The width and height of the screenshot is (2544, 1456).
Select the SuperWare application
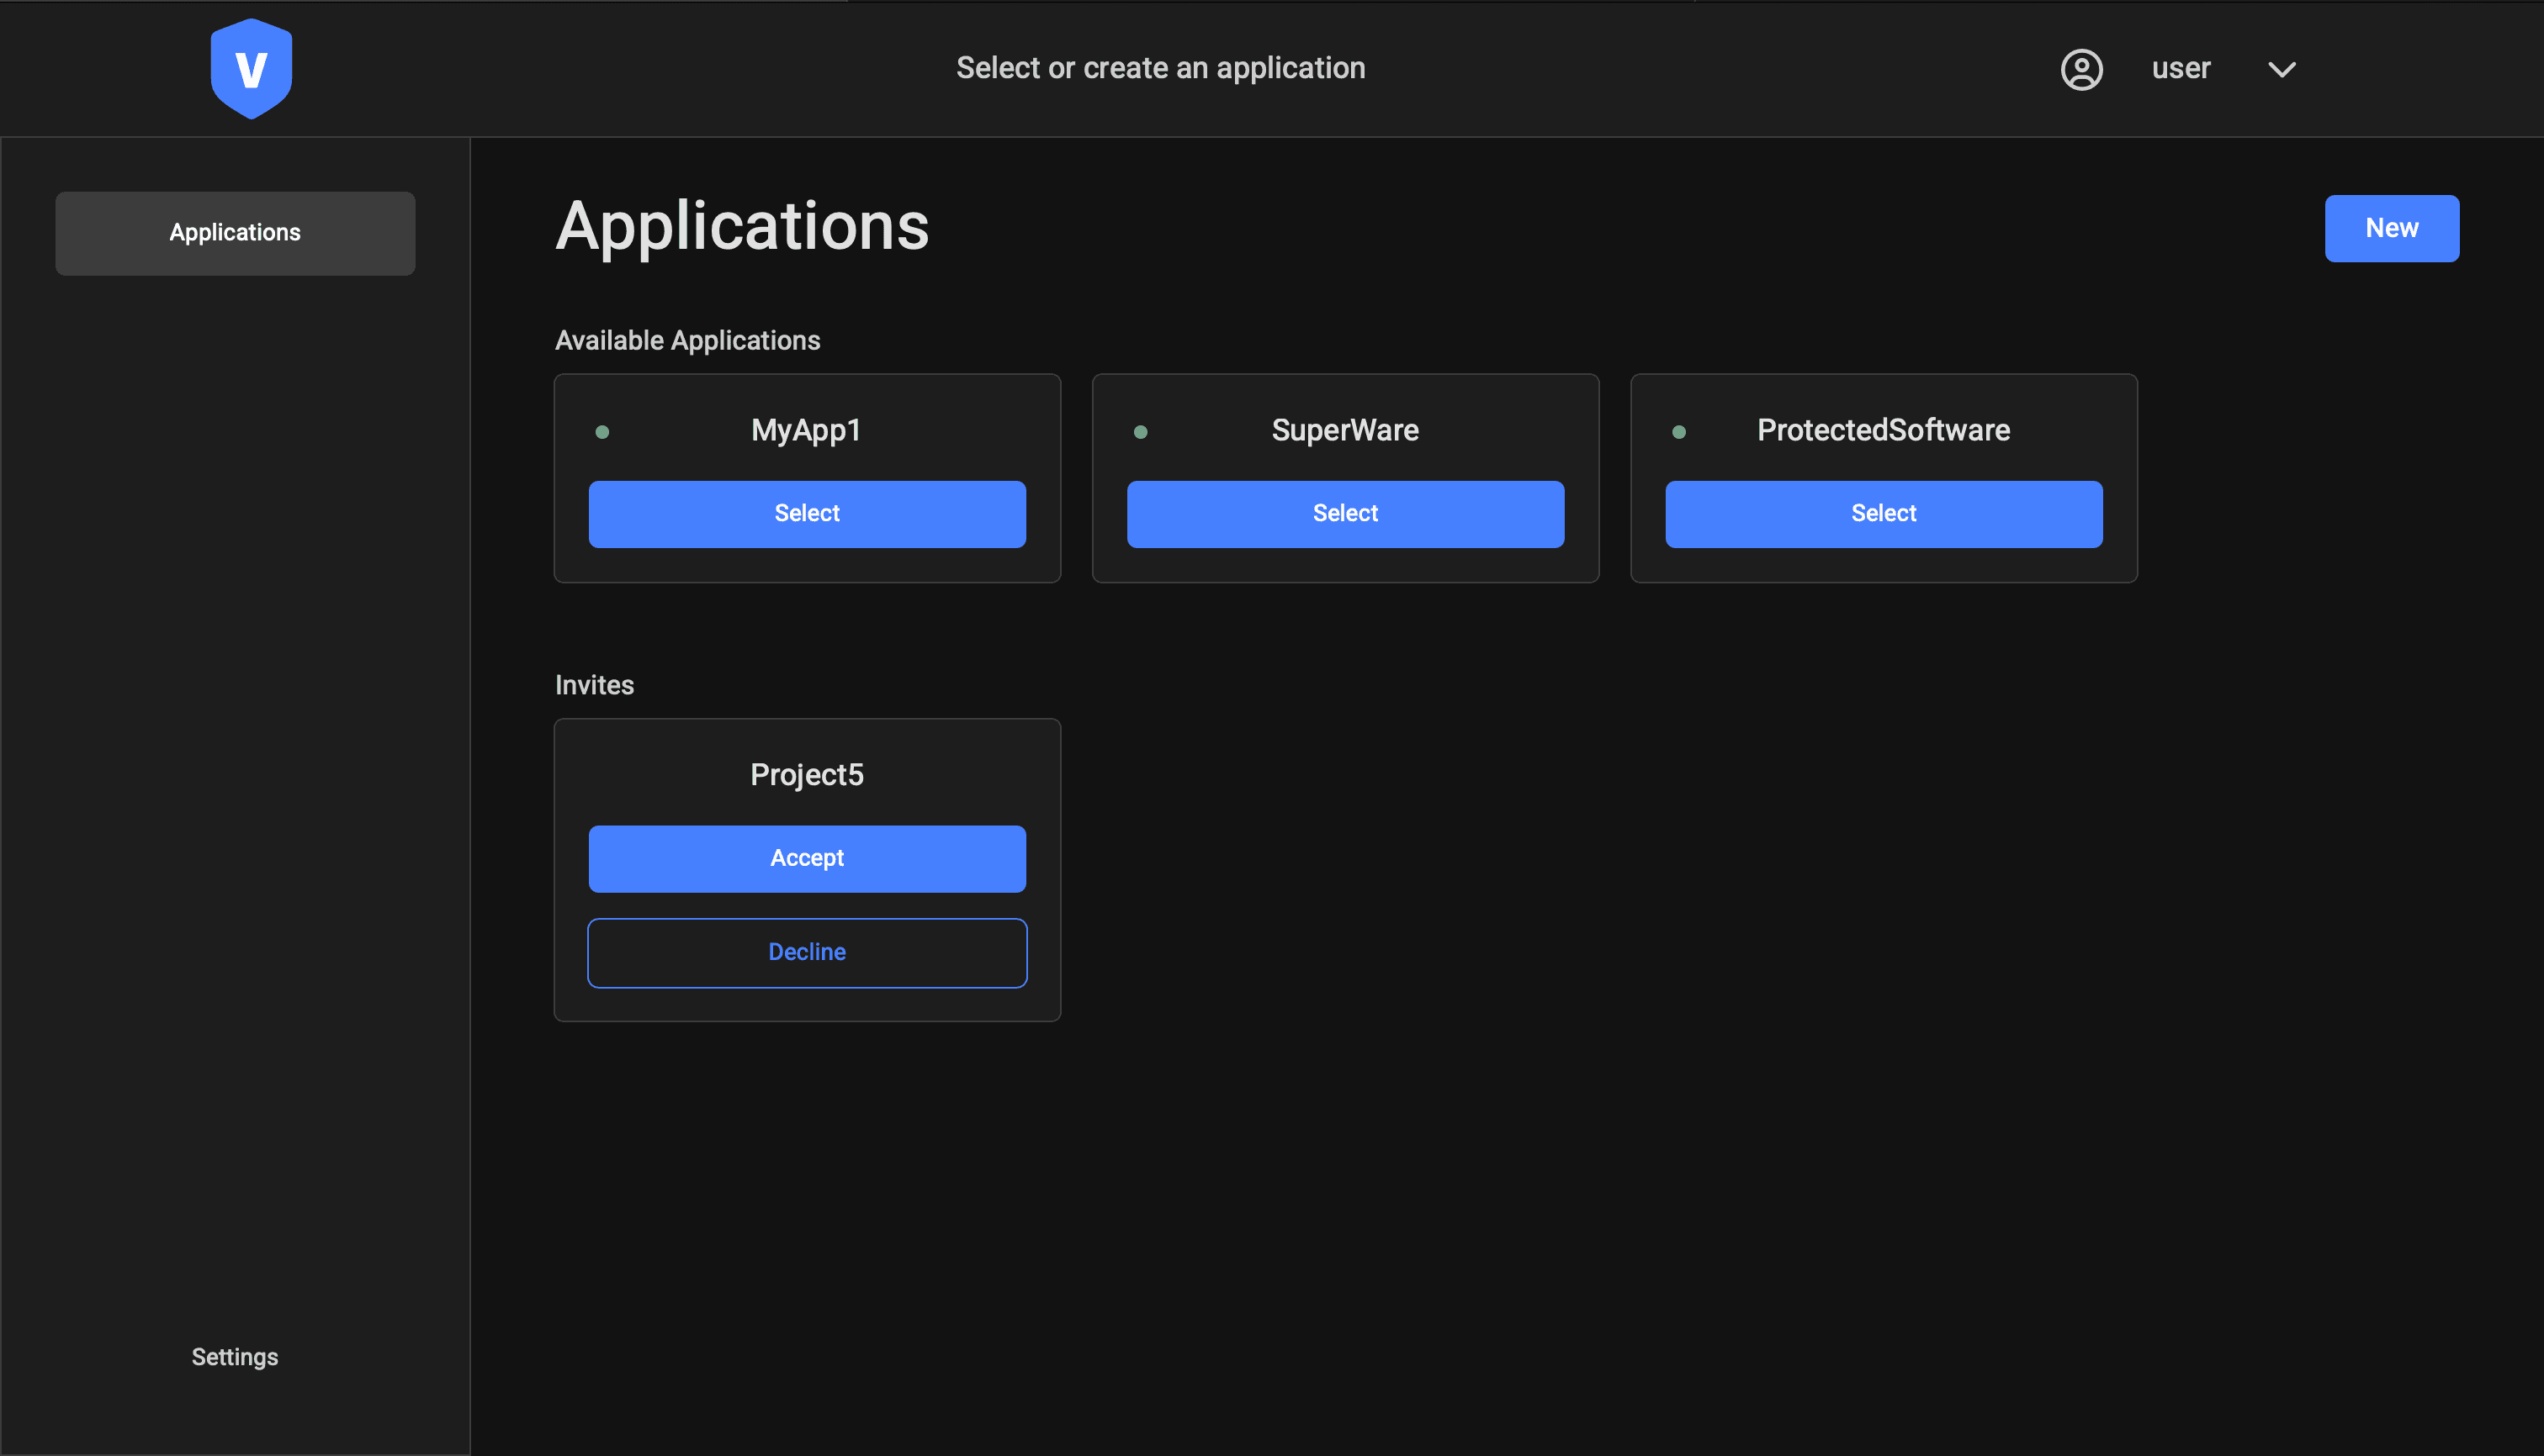pos(1345,513)
